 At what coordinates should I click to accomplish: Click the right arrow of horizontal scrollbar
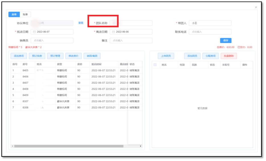141,146
